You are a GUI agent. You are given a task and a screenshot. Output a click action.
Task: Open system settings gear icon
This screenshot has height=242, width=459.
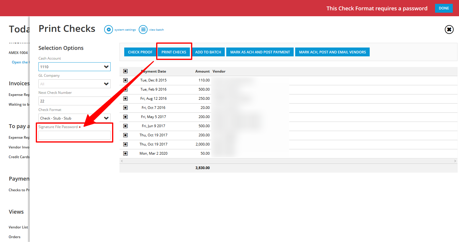109,30
